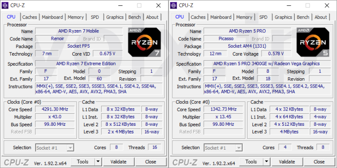This screenshot has width=337, height=168.
Task: Click the Brand ID field in right window
Action: (x=282, y=39)
